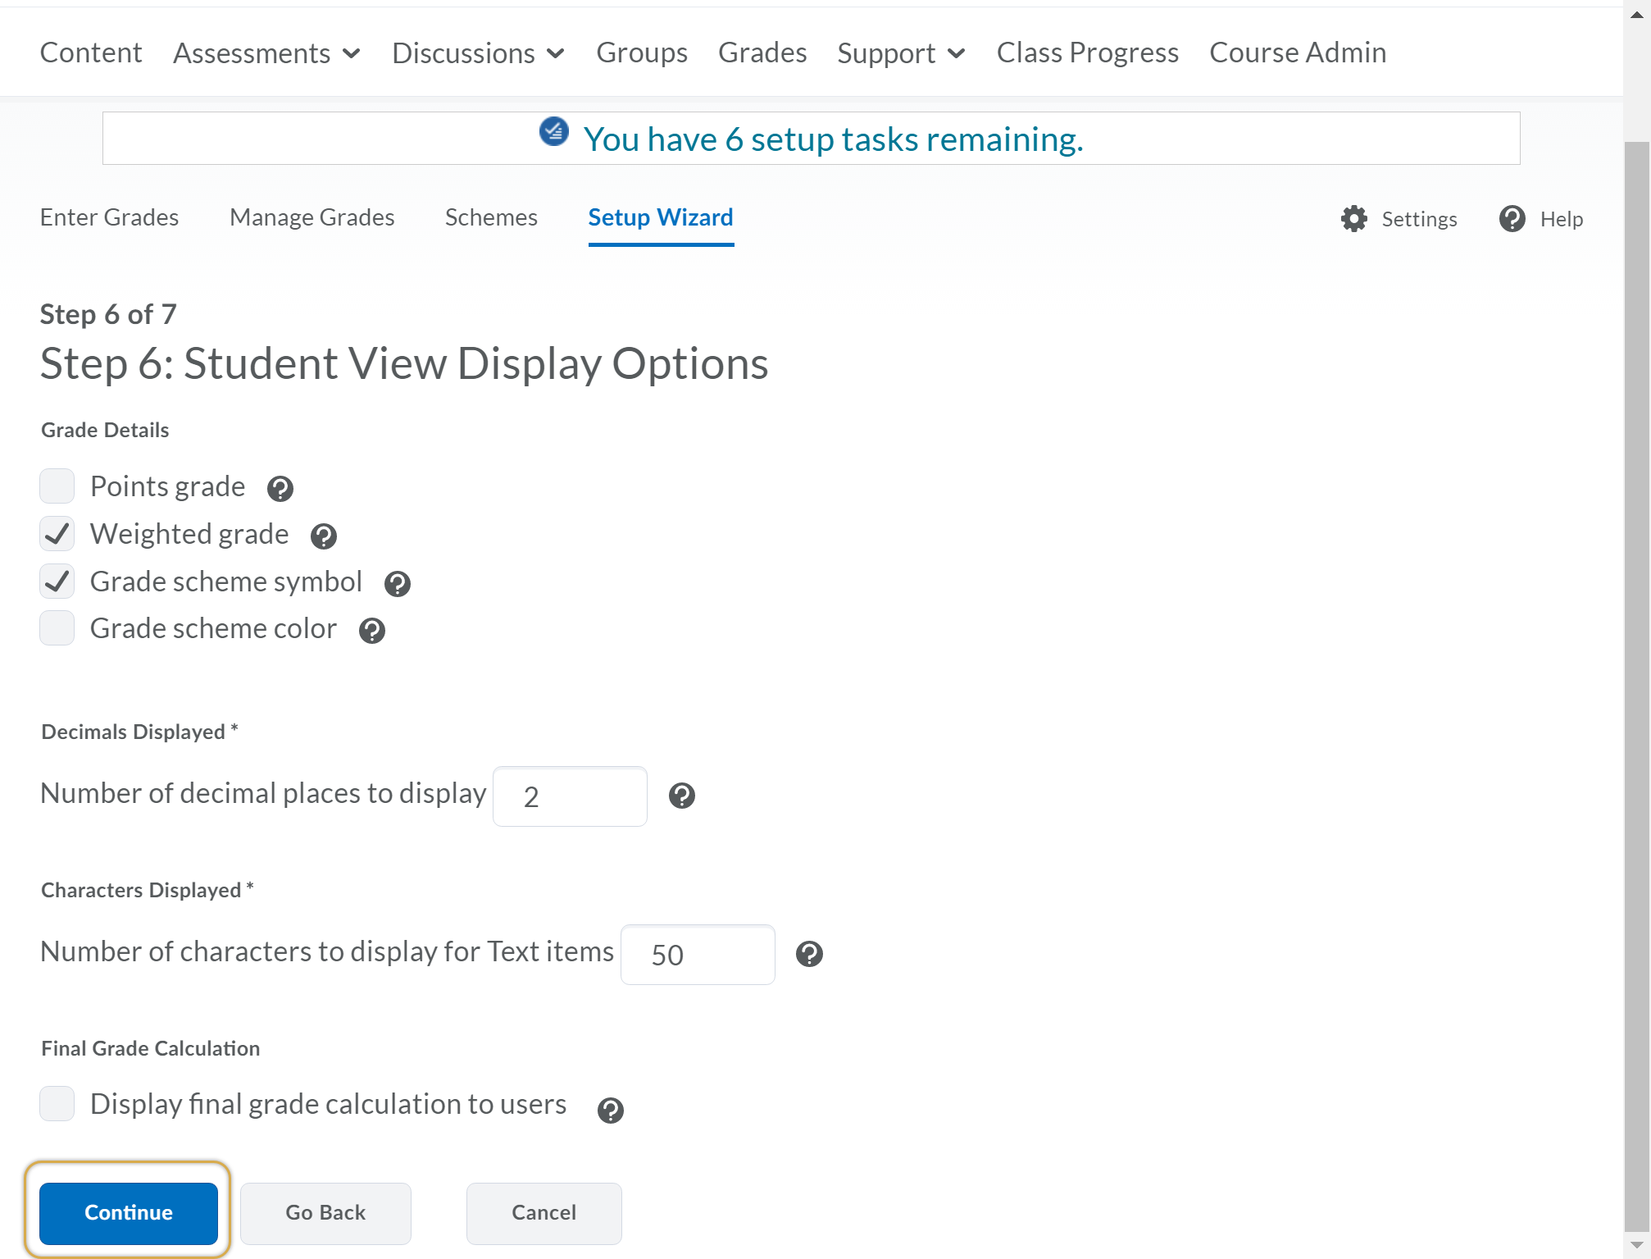
Task: Open the Groups nav item
Action: coord(642,52)
